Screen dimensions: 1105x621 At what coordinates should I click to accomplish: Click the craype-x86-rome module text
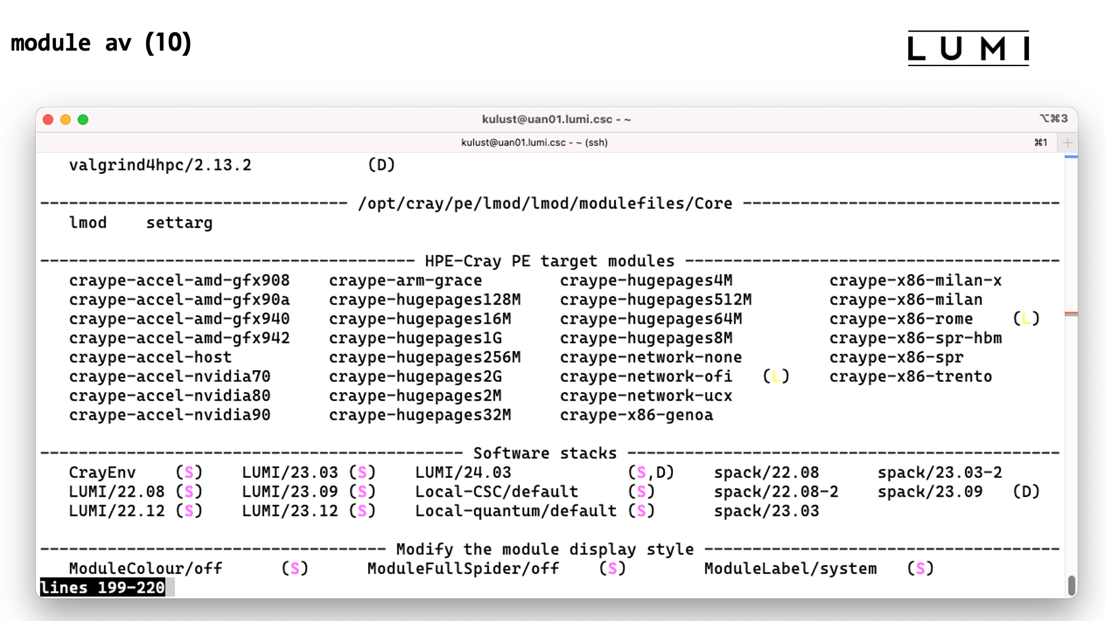tap(901, 319)
